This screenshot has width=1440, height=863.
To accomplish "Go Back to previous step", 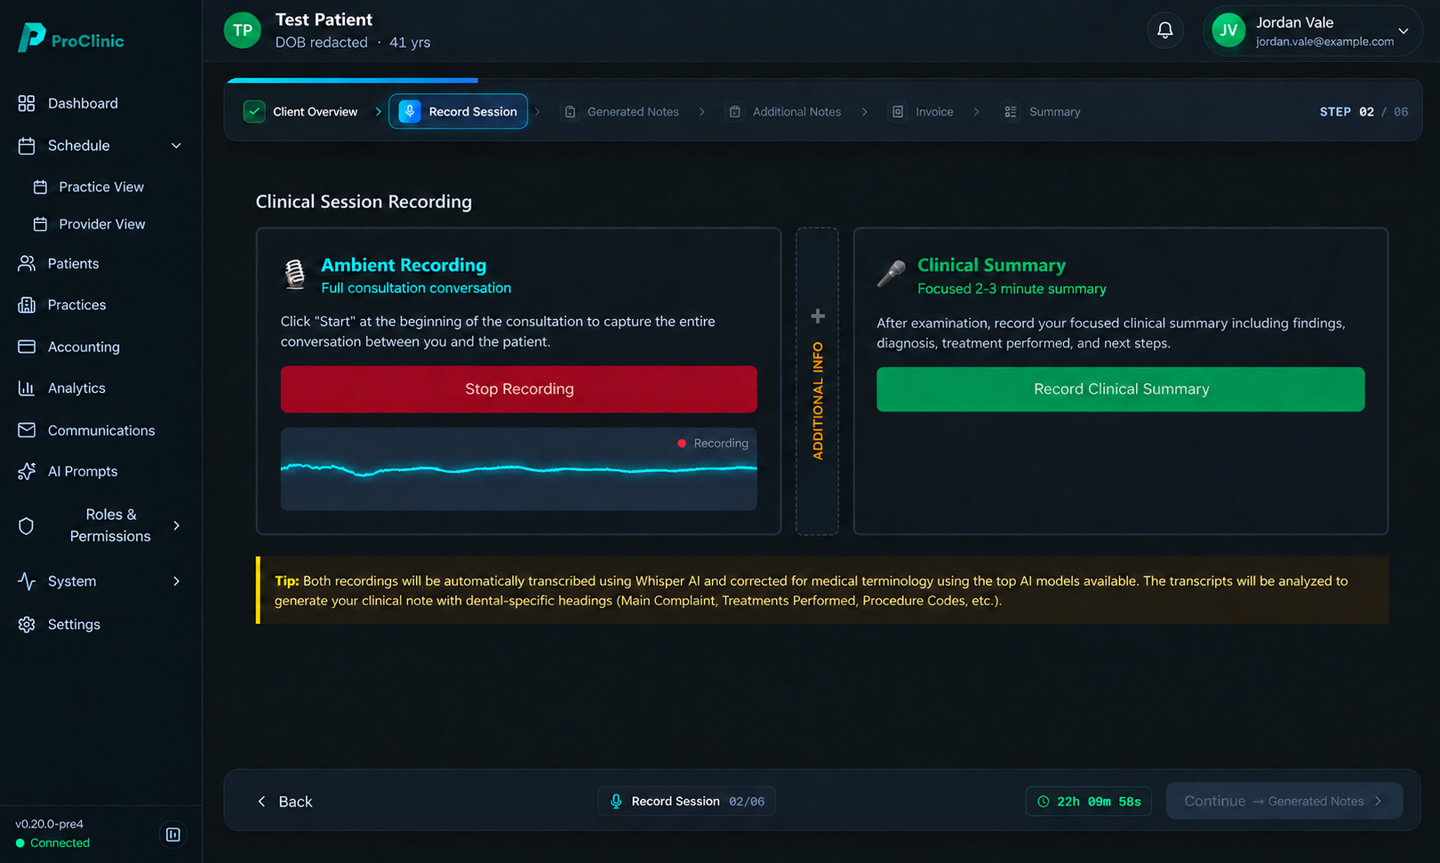I will [x=284, y=802].
